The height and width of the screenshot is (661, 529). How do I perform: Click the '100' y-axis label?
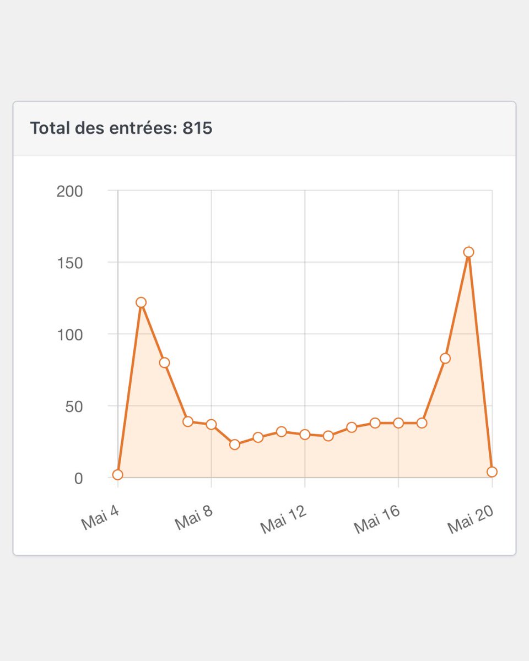69,334
